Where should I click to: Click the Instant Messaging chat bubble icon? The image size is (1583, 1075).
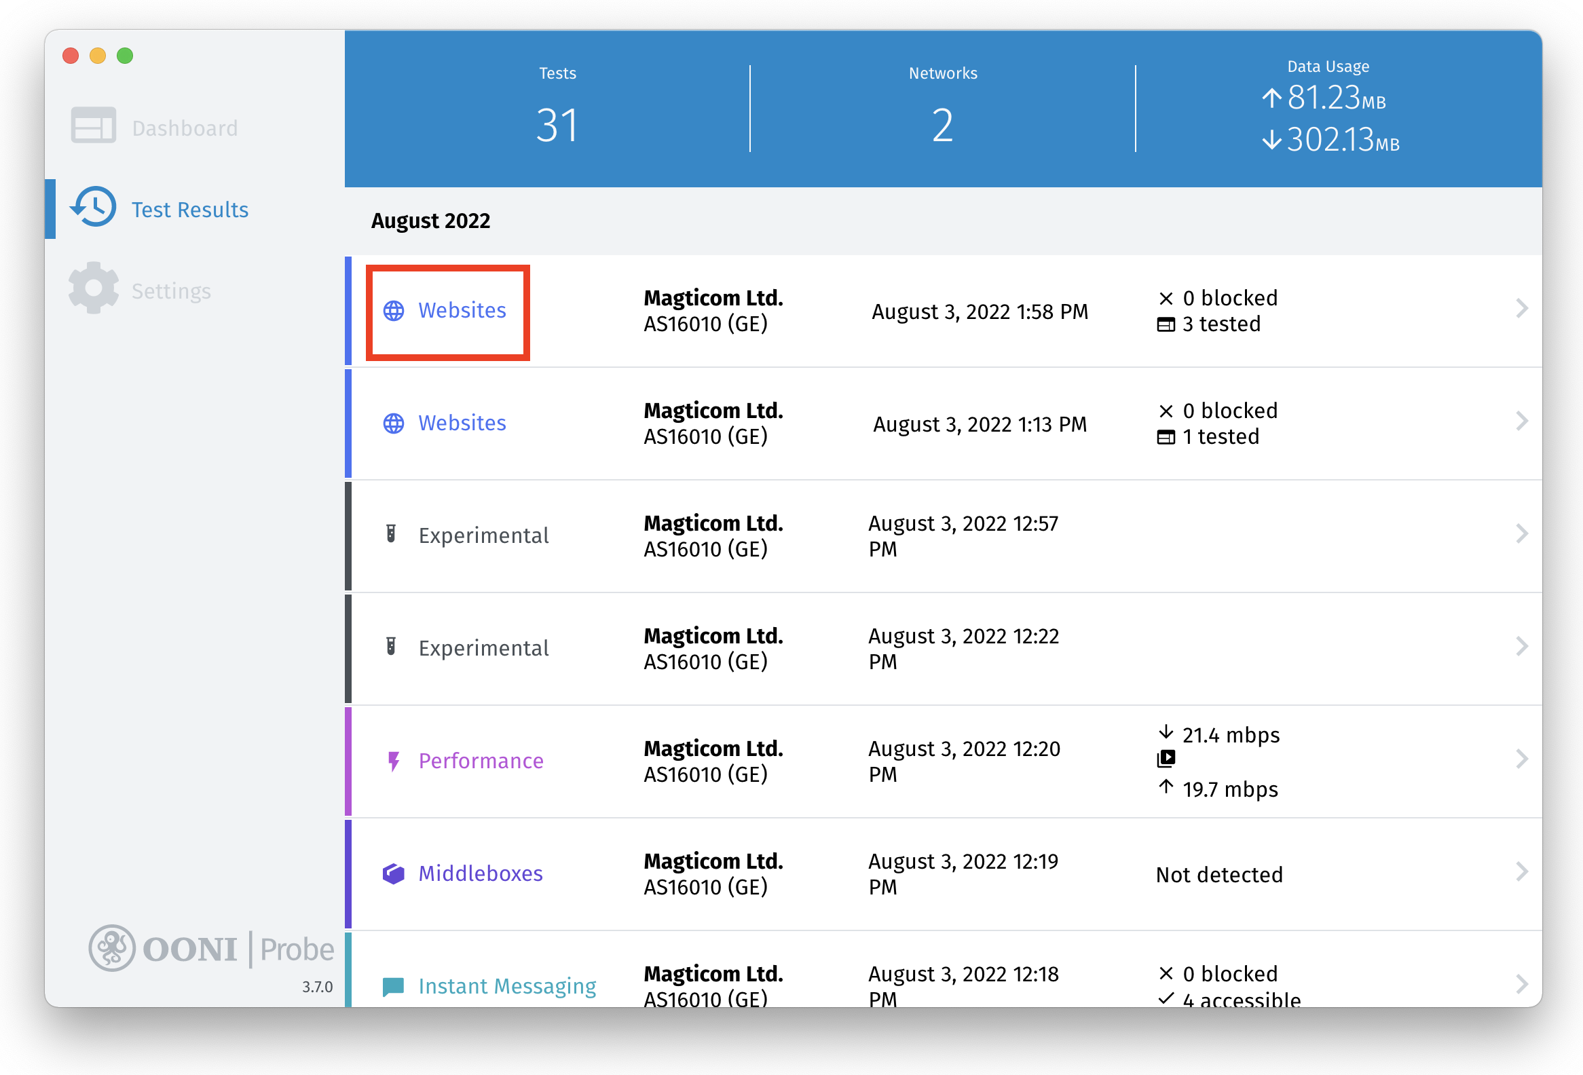tap(393, 986)
